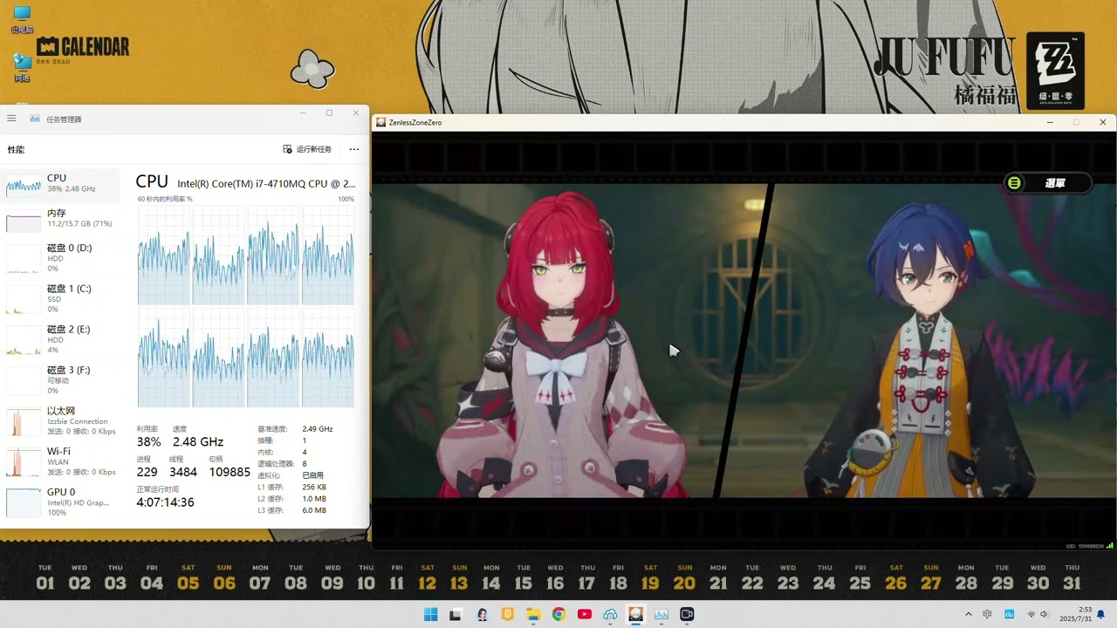
Task: Click the handles count 109885
Action: (x=230, y=472)
